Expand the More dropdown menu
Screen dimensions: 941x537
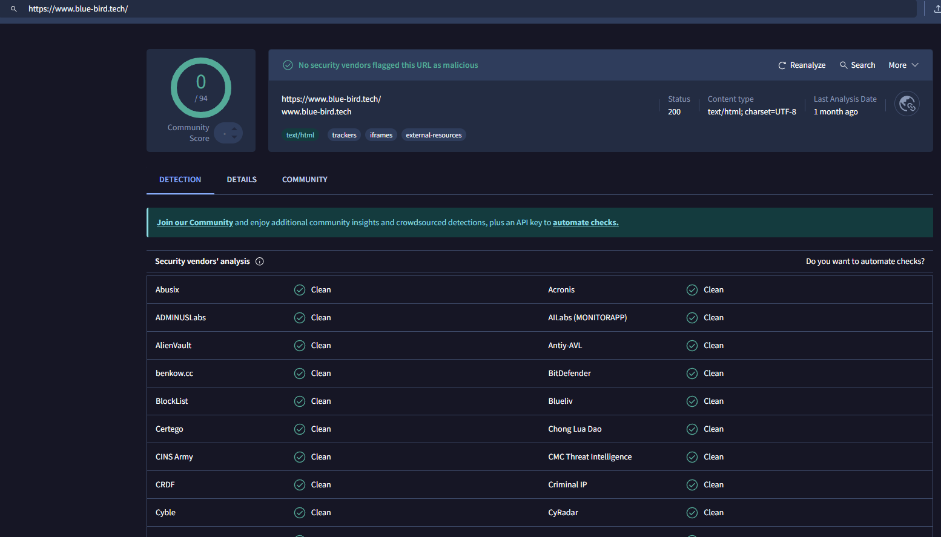pos(903,65)
